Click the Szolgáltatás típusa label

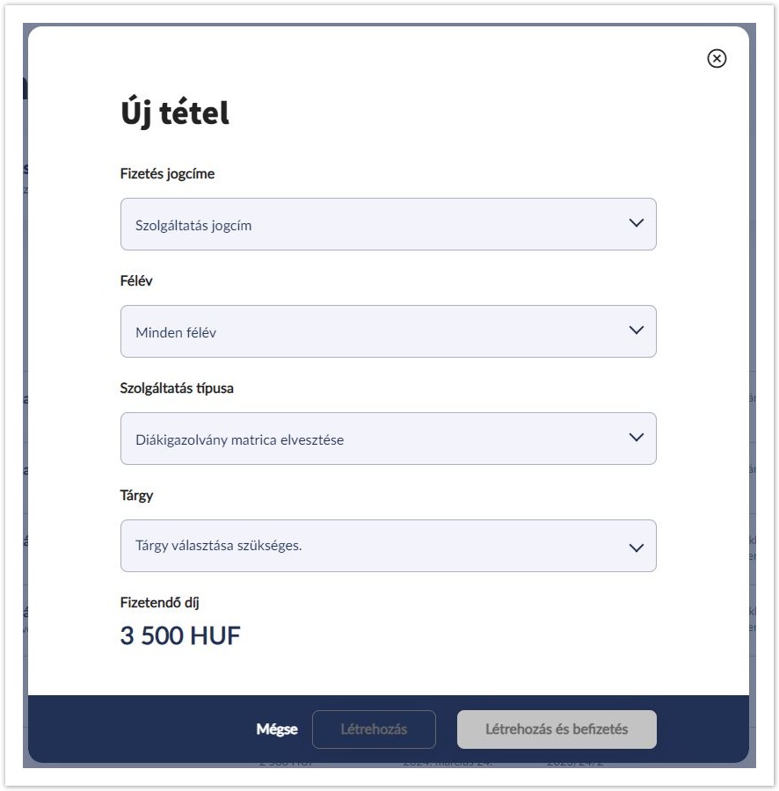177,388
